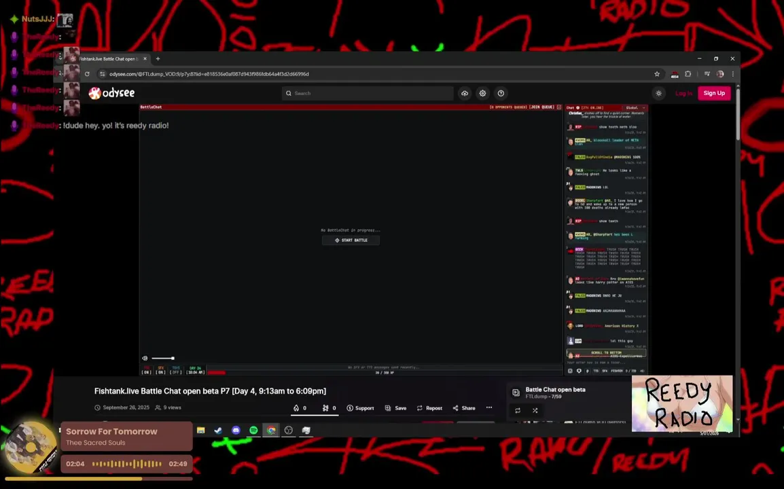Send chat message arrow icon
Image resolution: width=784 pixels, height=489 pixels.
click(643, 371)
